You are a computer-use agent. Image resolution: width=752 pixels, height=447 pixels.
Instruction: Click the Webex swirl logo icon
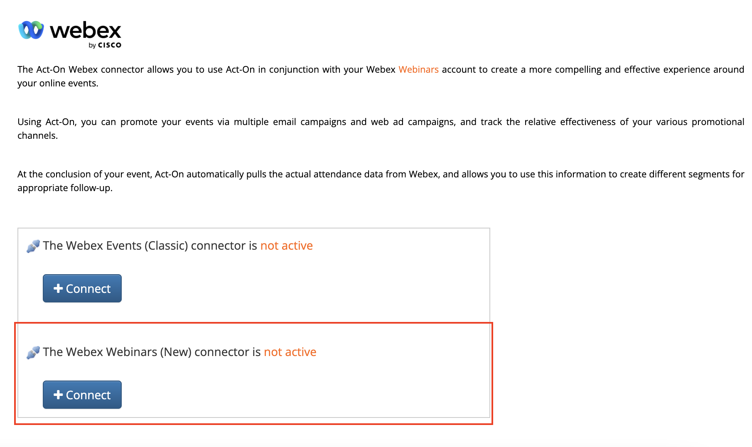[31, 30]
